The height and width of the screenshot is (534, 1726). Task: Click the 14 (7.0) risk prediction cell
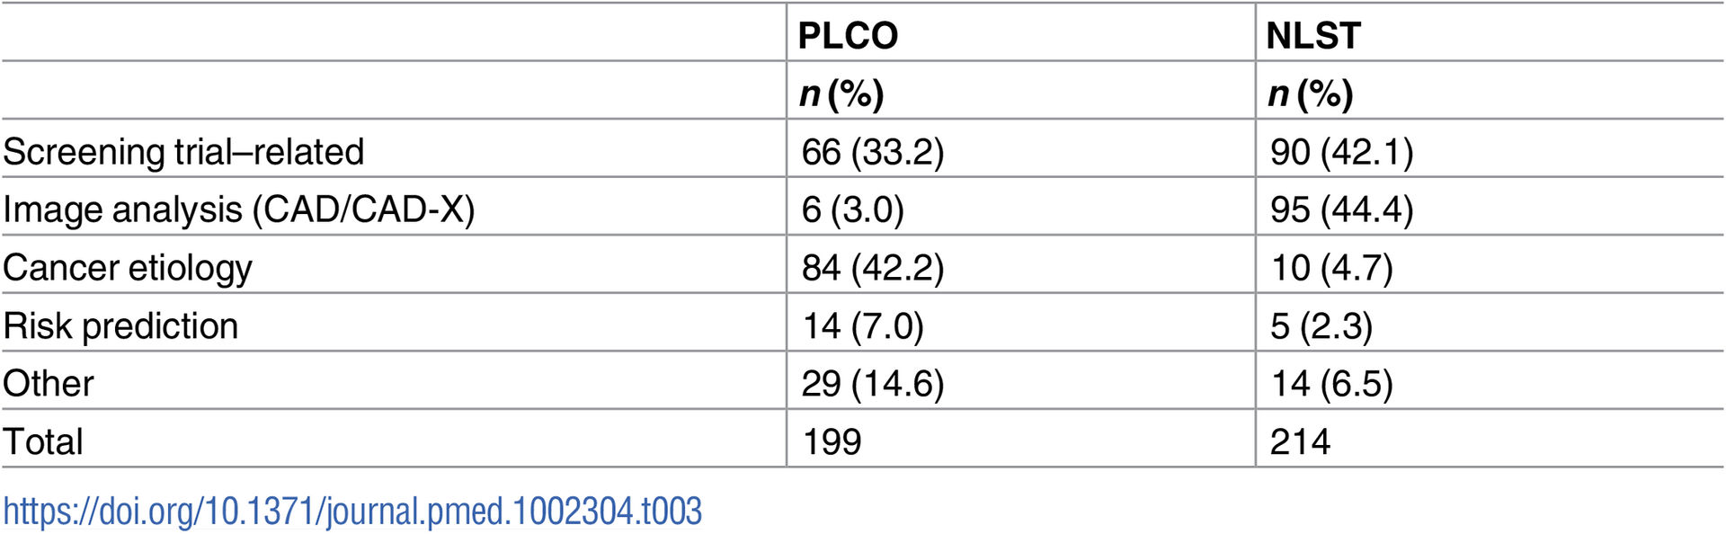coord(862,325)
